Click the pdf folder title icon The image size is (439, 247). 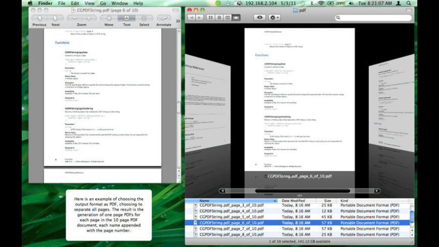[295, 11]
